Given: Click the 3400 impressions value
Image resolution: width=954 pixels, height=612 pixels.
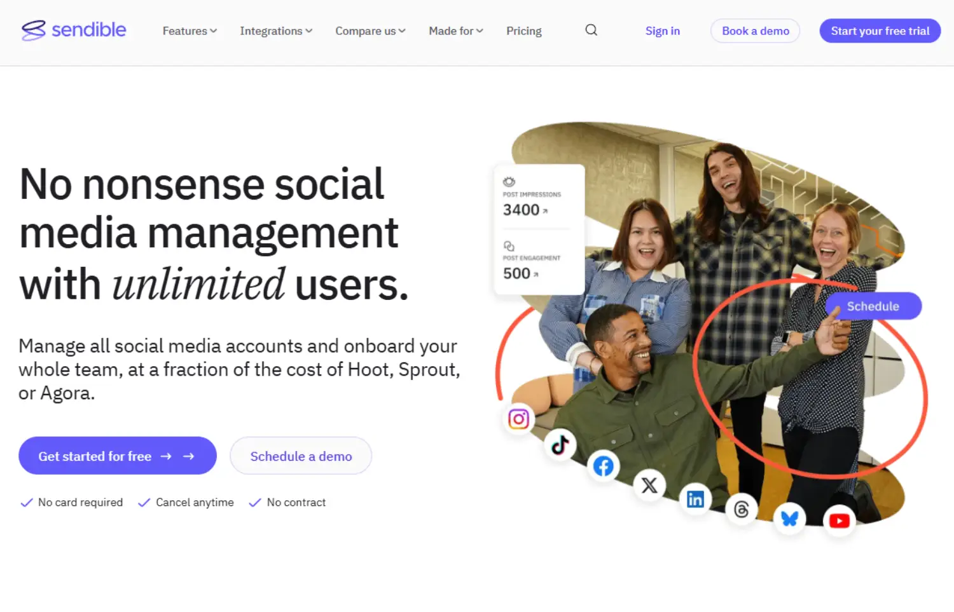Looking at the screenshot, I should pos(522,210).
